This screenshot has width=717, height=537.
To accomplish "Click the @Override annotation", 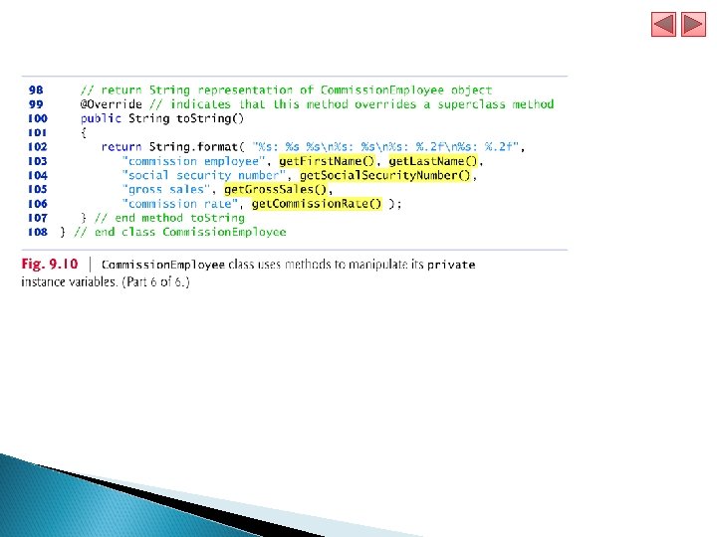I will pos(112,104).
